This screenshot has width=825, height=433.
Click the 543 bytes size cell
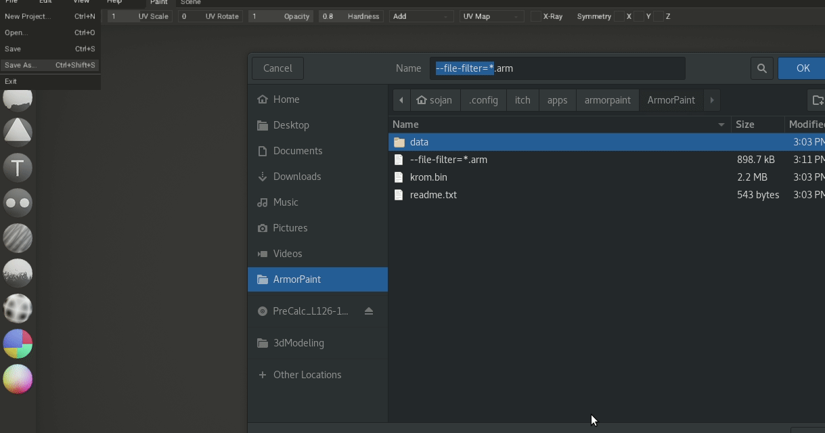758,195
